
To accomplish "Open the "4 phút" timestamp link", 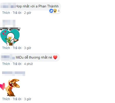I will click(x=28, y=64).
